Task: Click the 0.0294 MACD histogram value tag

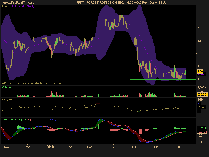Action: pyautogui.click(x=202, y=128)
